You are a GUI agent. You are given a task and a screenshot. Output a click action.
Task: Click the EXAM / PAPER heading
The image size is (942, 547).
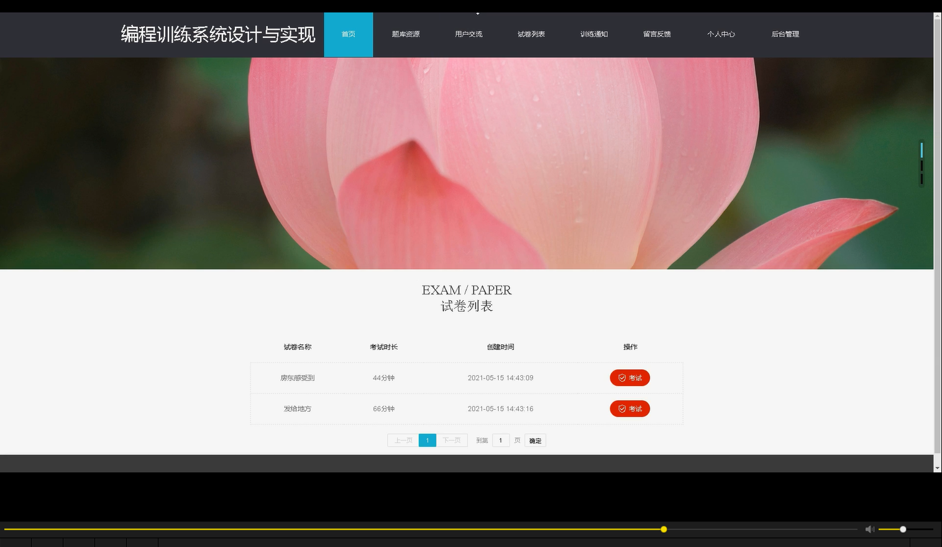point(467,290)
